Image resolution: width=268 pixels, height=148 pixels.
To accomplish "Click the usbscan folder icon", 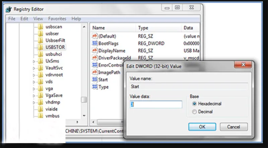I will [41, 26].
